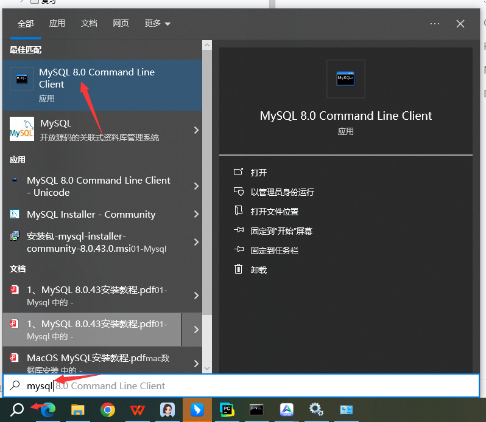Expand MySQL Installer - Community chevron
The height and width of the screenshot is (422, 486).
coord(196,214)
